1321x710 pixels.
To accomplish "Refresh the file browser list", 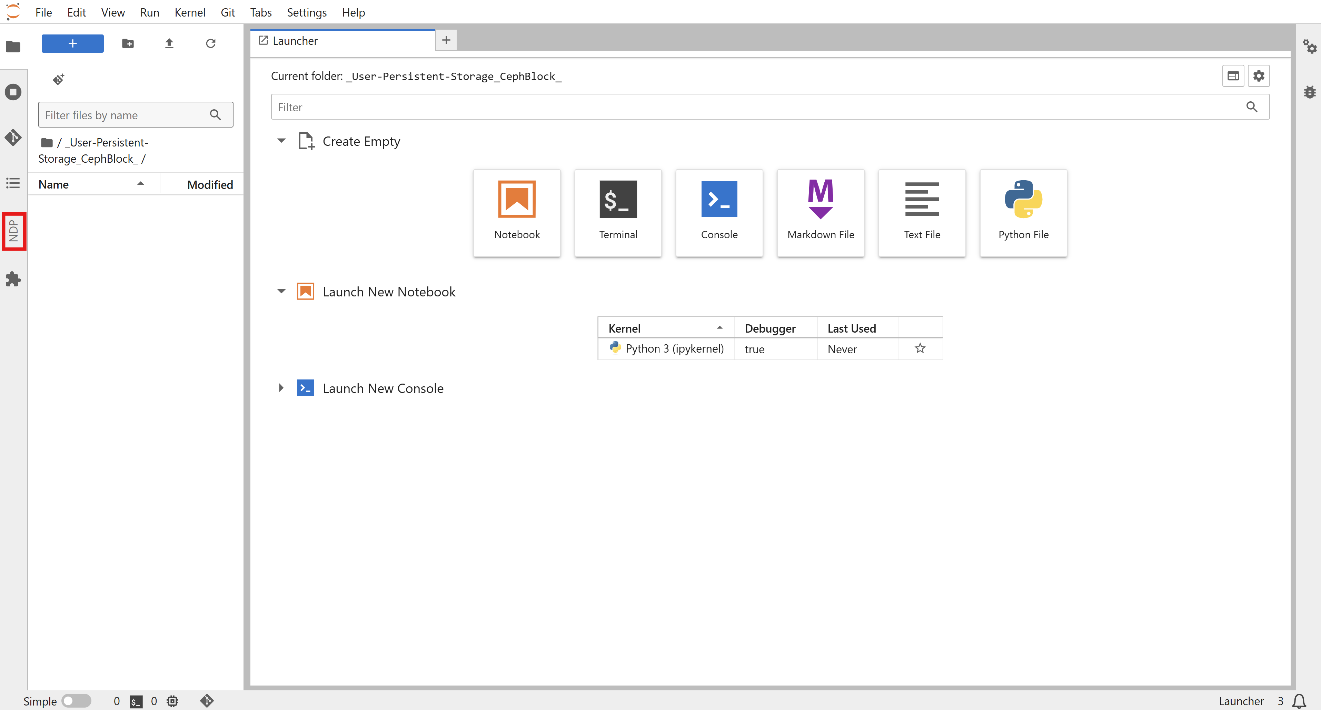I will [x=210, y=43].
